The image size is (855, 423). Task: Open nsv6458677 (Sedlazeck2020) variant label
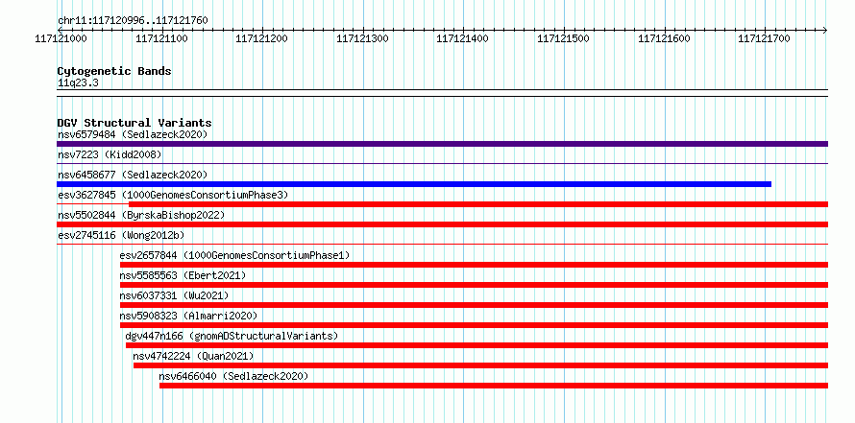pyautogui.click(x=133, y=175)
